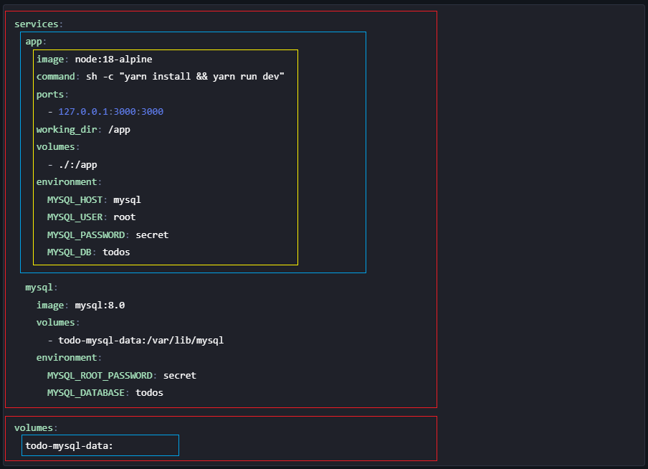
Task: Click the MYSQL_DB value todos
Action: [x=118, y=252]
